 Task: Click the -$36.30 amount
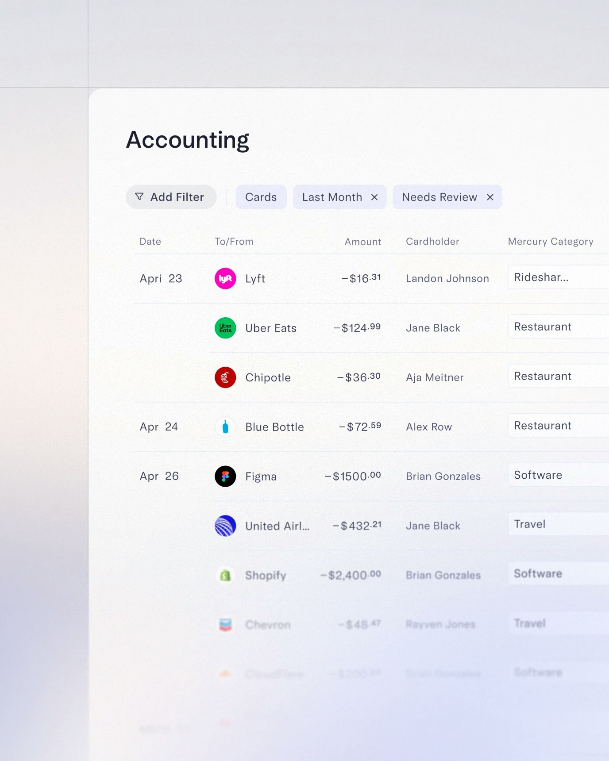tap(359, 377)
